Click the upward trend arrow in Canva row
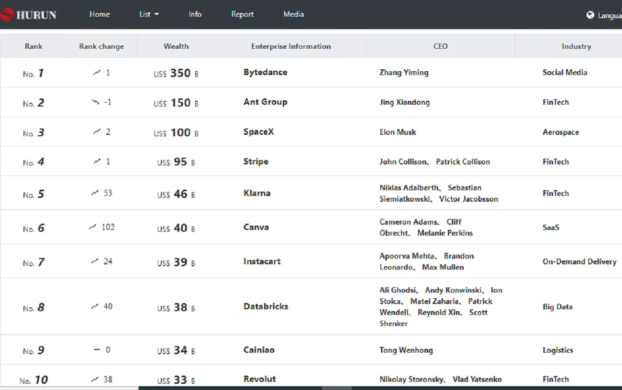The image size is (622, 390). (93, 227)
